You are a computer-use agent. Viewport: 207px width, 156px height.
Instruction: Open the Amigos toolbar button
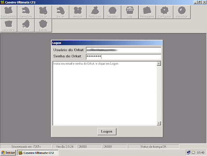[78, 12]
